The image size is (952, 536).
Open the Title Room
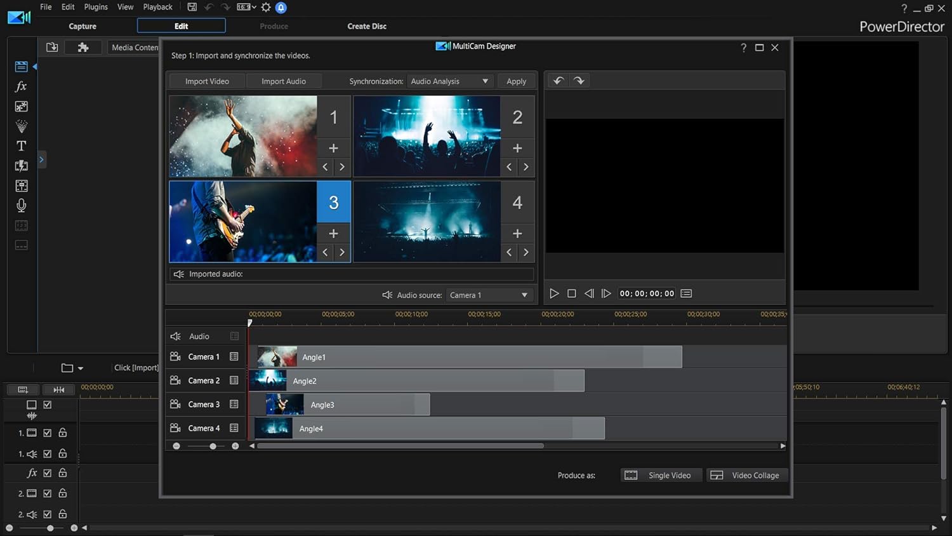pos(21,145)
